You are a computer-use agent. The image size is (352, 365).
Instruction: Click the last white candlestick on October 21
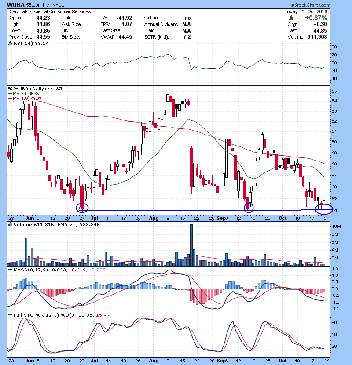(324, 204)
